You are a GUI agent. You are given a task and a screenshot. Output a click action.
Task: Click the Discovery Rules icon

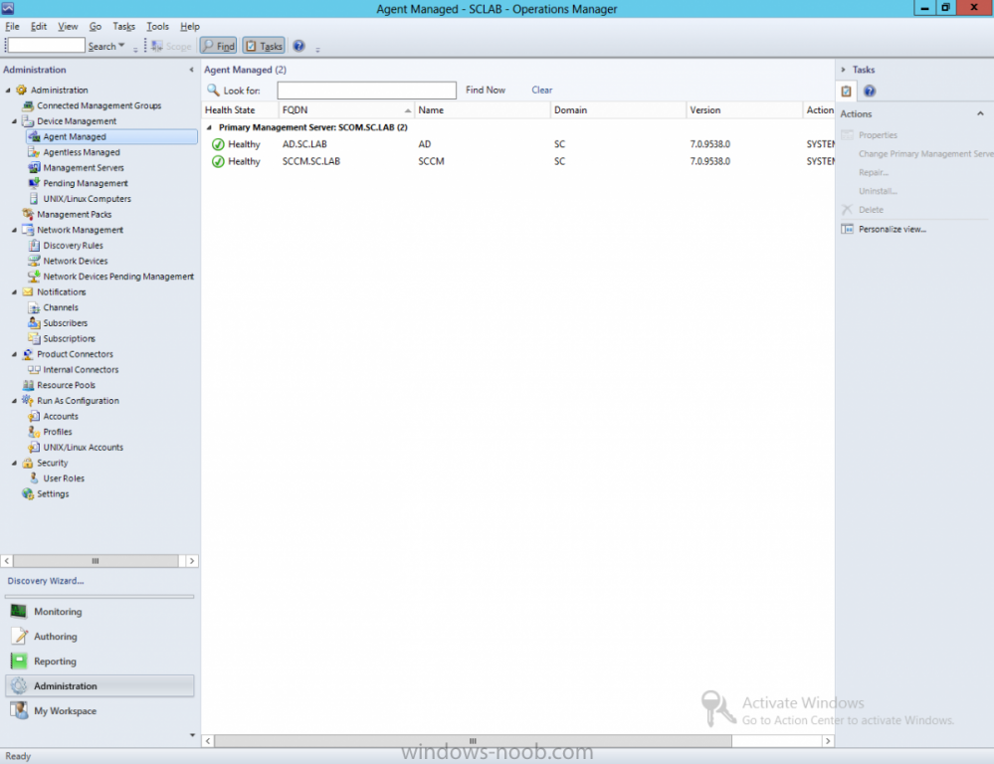[34, 246]
